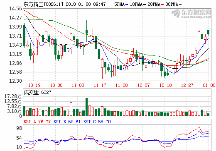Click the 12-07 date label

click(x=144, y=85)
